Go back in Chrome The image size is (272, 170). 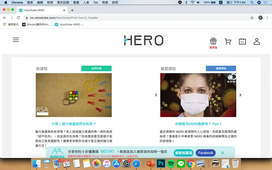(5, 18)
